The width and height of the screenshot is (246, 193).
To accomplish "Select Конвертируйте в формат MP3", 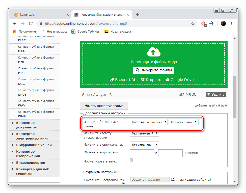I will tap(34, 71).
